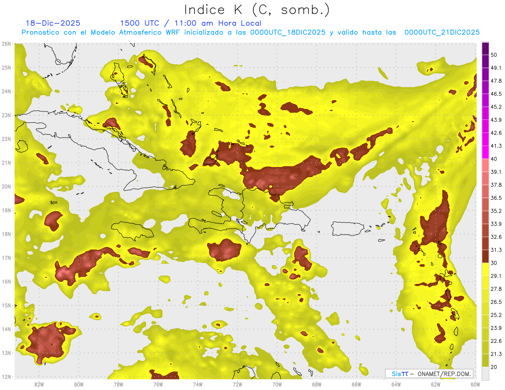Click the '43.9' color scale value
The image size is (505, 390).
tap(496, 120)
